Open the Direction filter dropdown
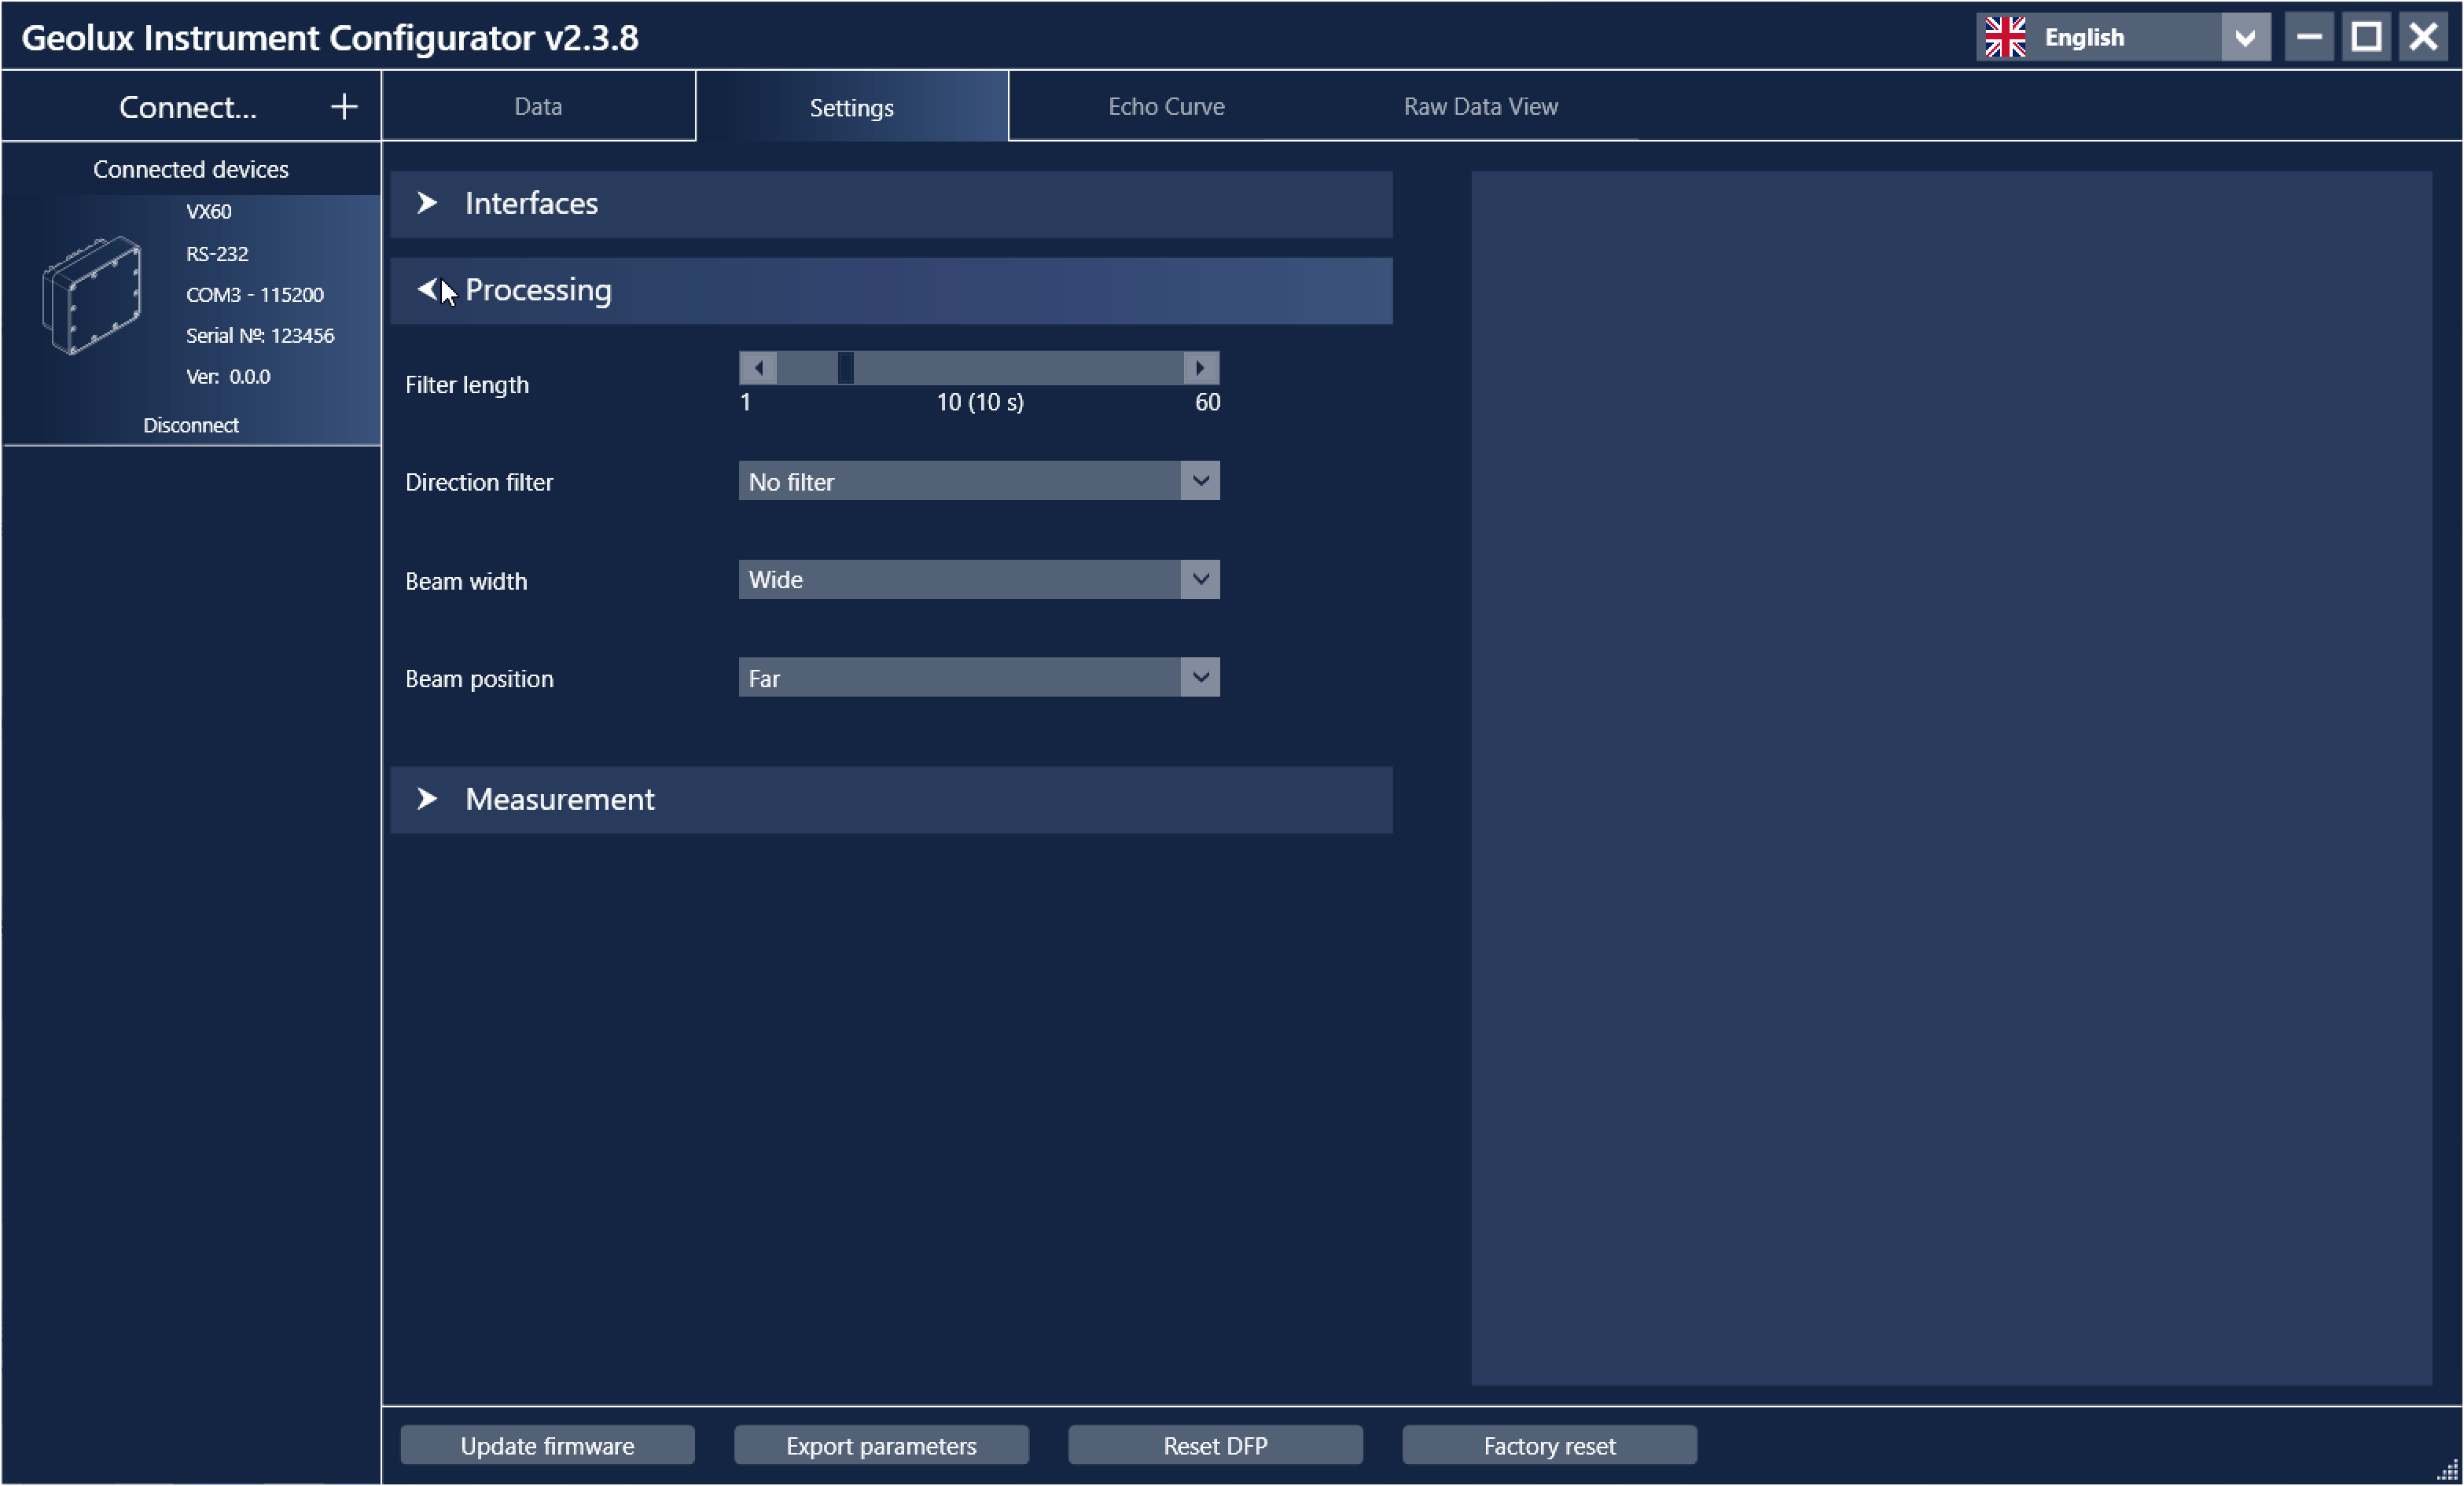 point(1200,481)
